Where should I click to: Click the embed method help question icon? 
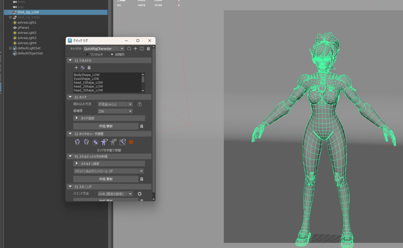[139, 104]
